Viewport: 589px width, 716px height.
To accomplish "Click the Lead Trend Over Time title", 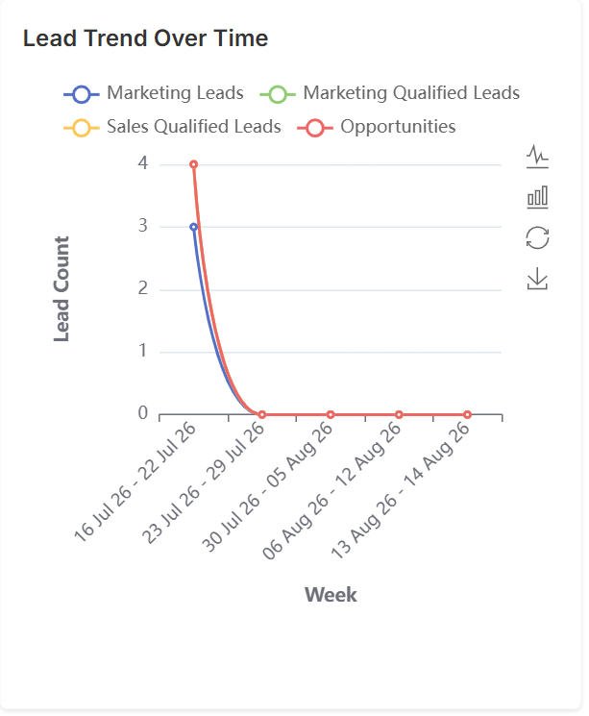I will click(146, 38).
